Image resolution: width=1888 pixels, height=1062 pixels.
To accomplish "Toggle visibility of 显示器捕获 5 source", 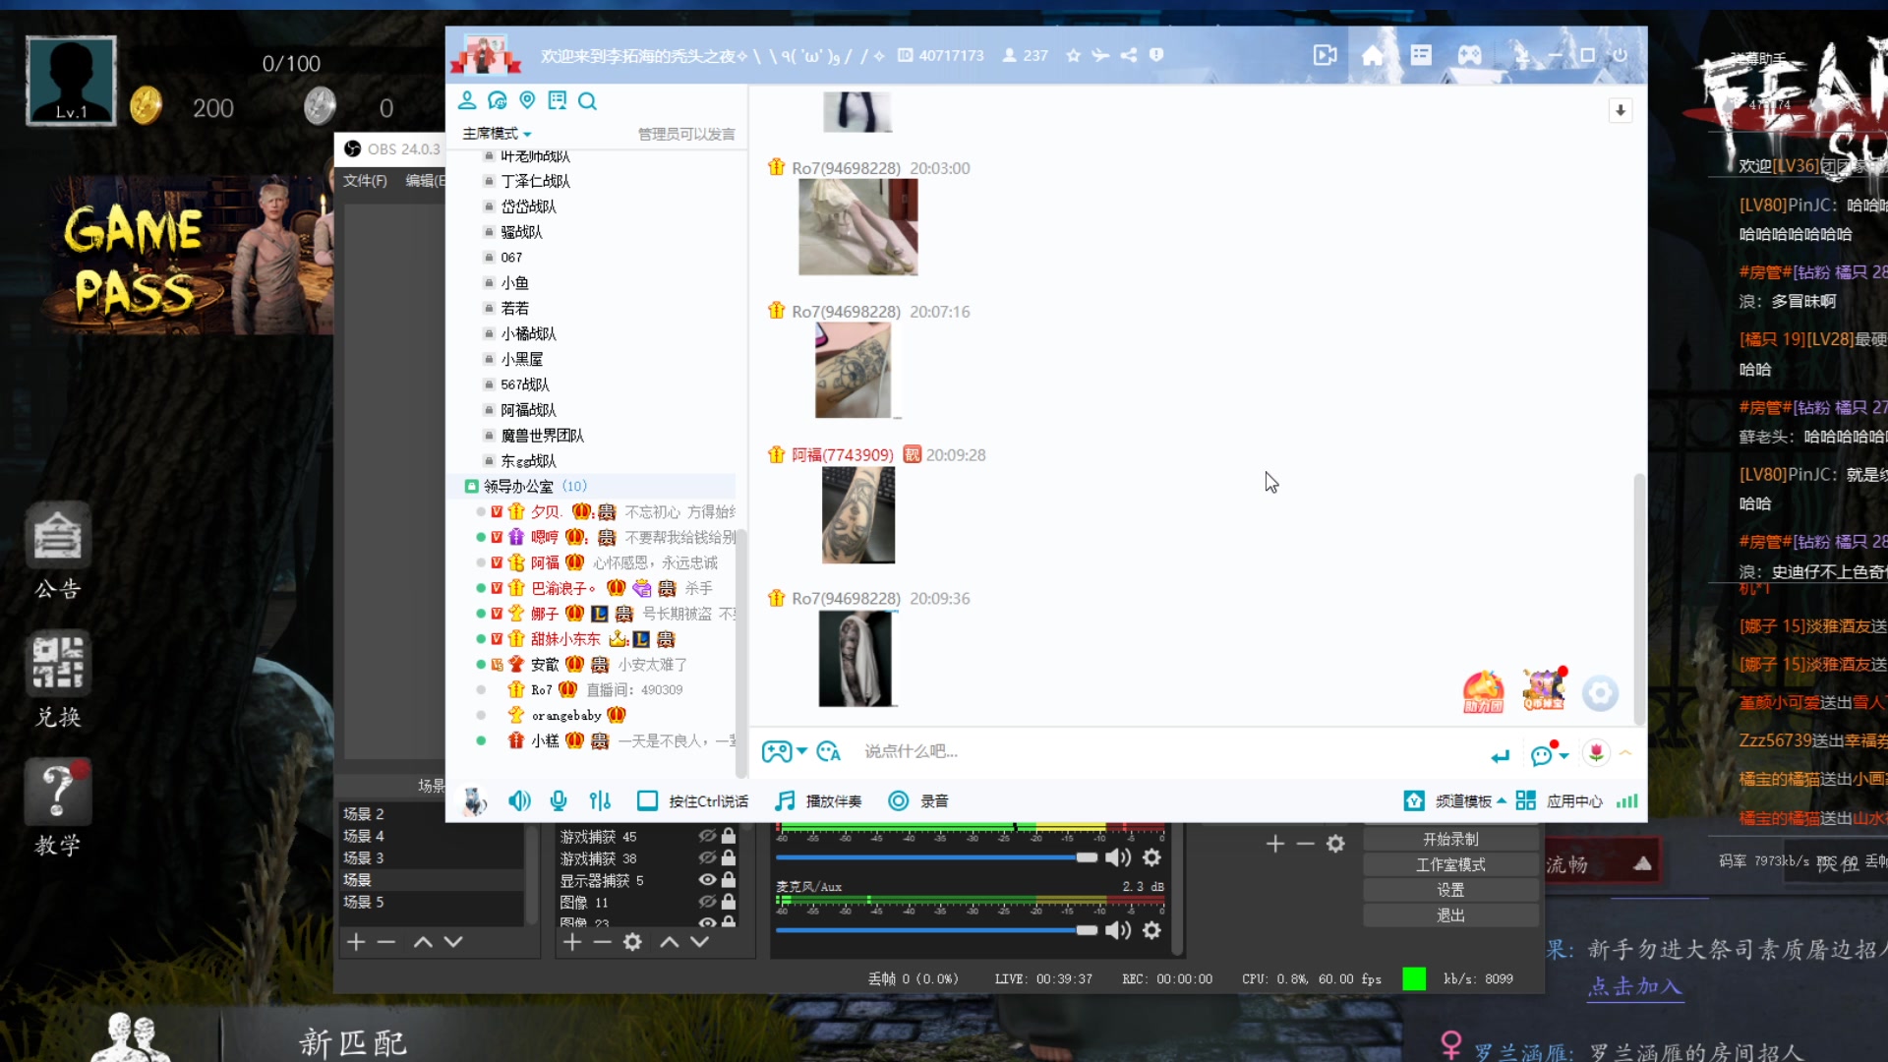I will [706, 880].
